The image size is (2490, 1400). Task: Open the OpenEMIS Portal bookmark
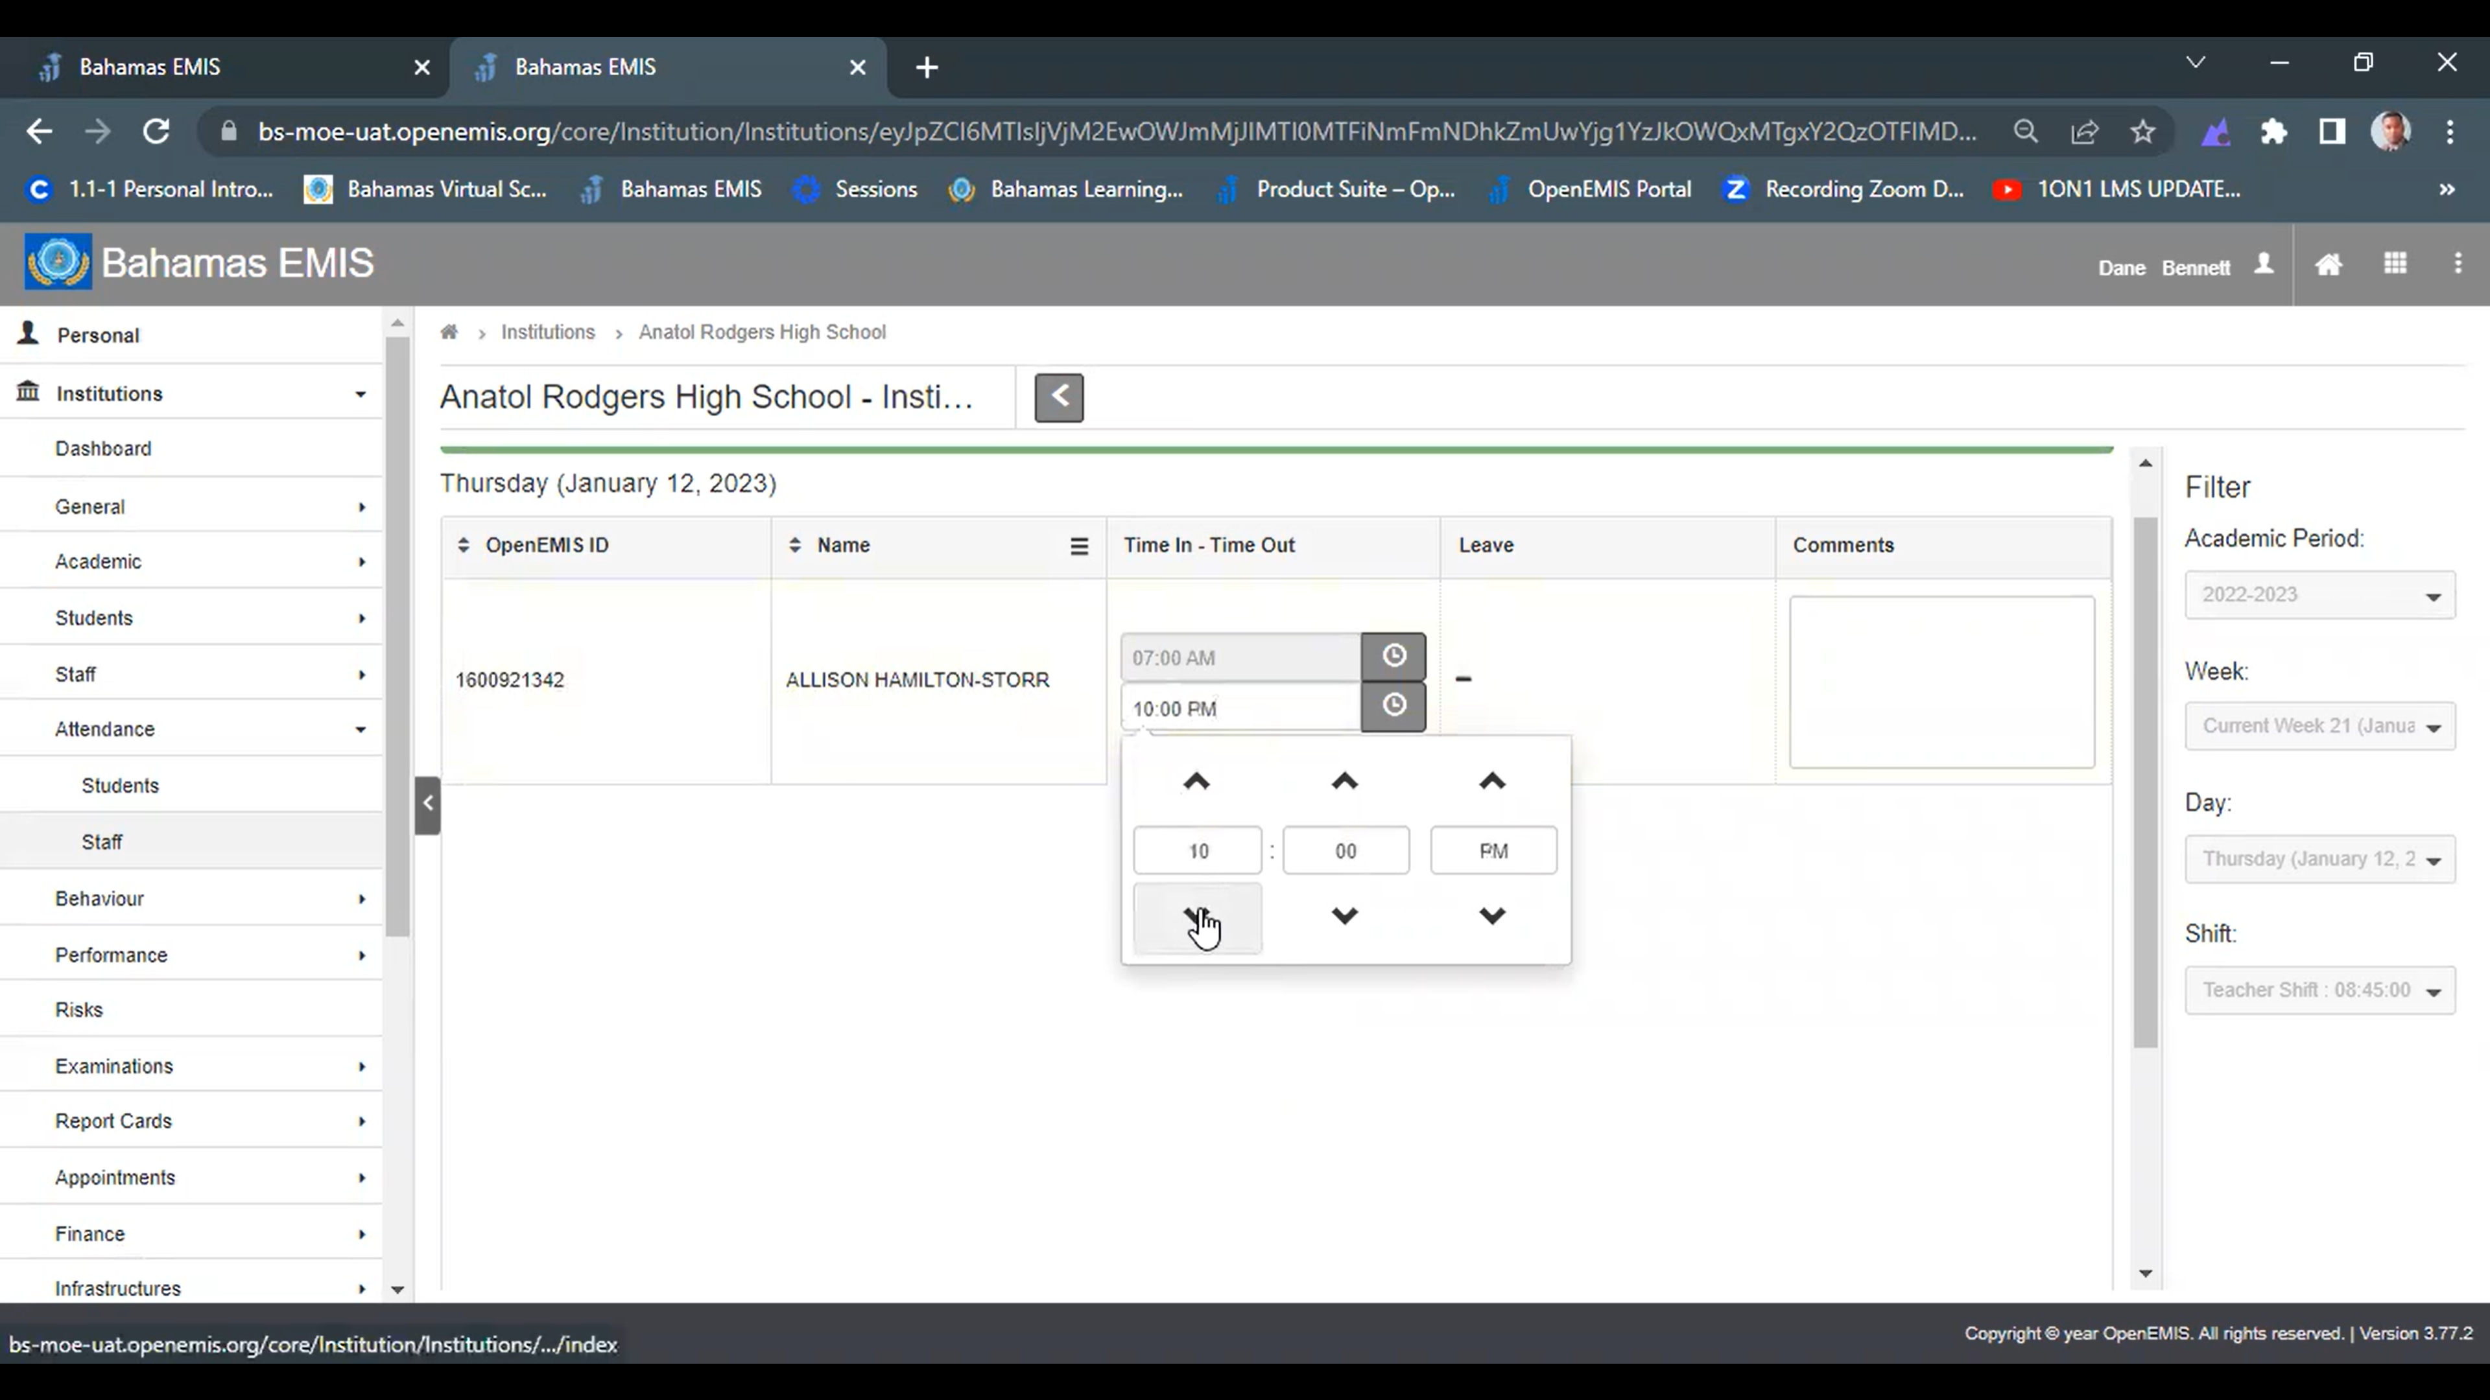click(x=1590, y=189)
